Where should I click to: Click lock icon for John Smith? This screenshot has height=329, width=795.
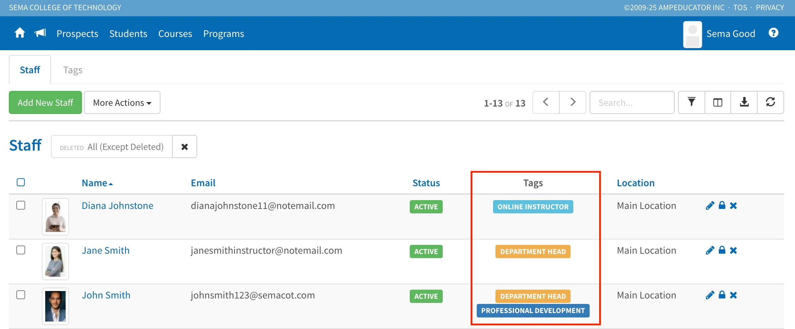(722, 295)
